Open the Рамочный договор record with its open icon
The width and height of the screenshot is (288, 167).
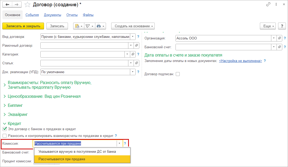(x=136, y=45)
